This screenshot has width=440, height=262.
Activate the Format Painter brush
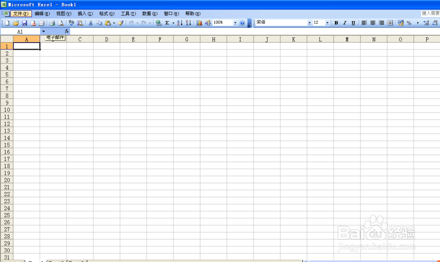tap(121, 23)
